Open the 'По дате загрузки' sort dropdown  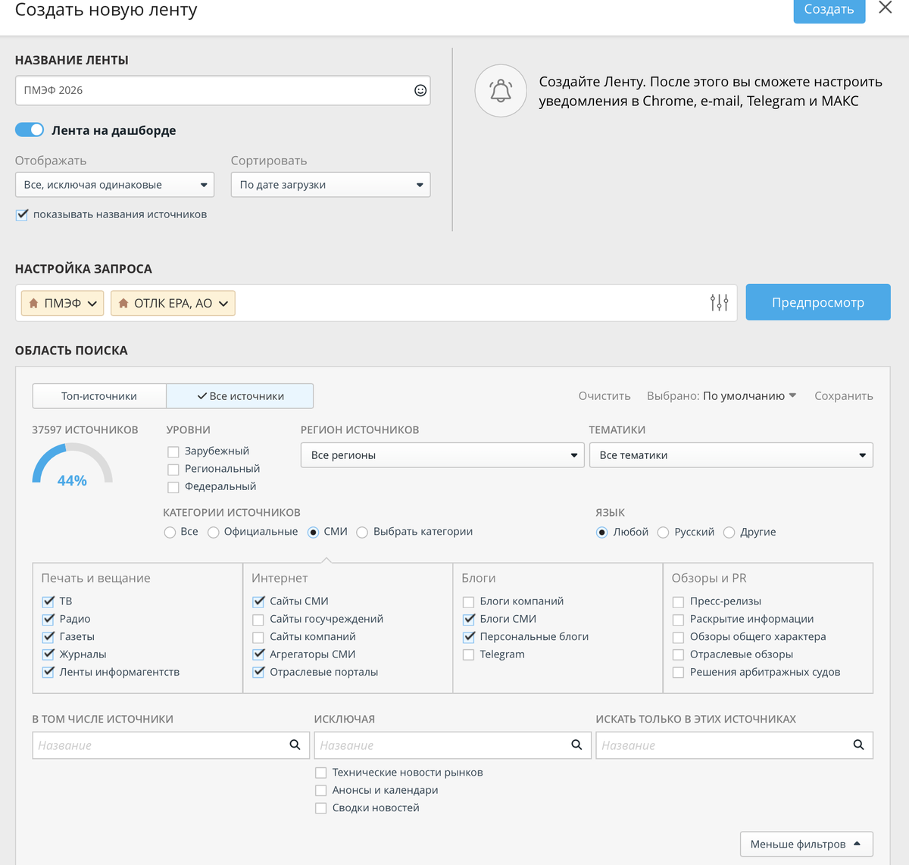[330, 185]
